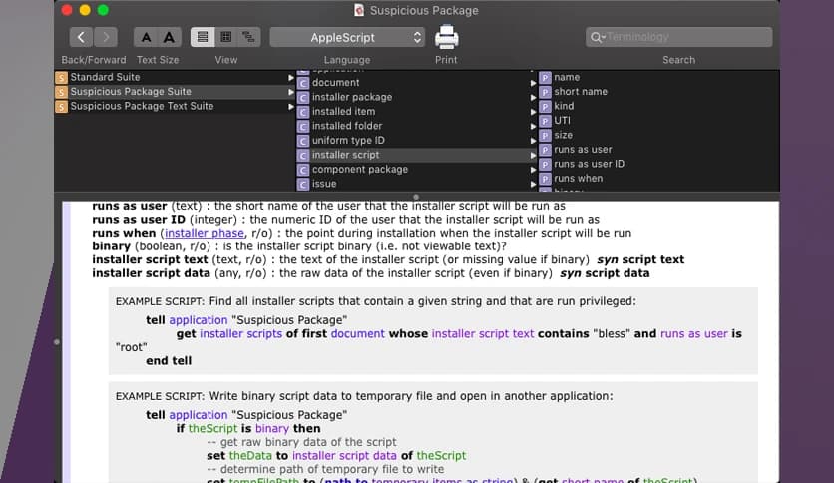Expand arrow next to Suspicious Package Text Suite
The width and height of the screenshot is (834, 483).
tap(291, 107)
